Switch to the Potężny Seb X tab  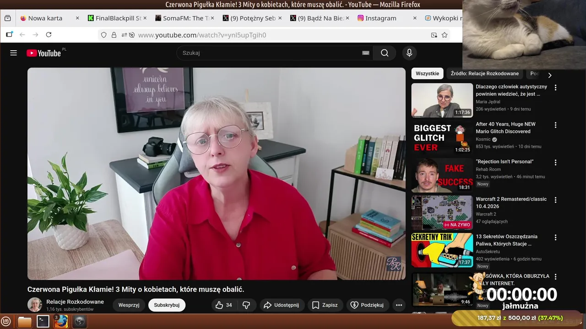pyautogui.click(x=251, y=18)
